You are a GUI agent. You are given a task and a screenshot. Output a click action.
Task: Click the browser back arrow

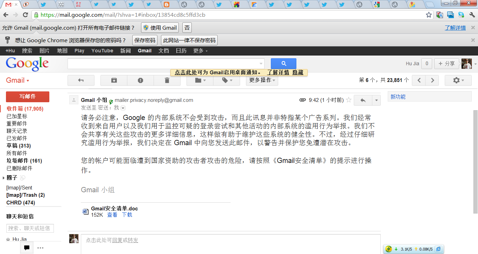[x=6, y=15]
